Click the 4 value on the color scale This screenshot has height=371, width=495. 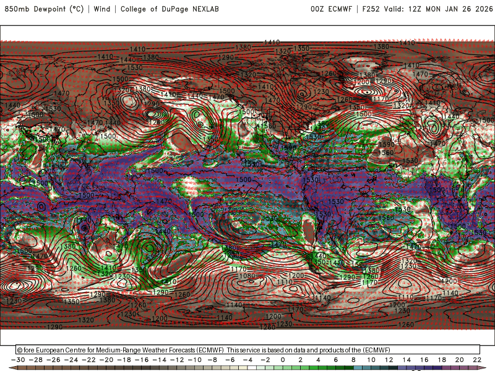tap(318, 360)
